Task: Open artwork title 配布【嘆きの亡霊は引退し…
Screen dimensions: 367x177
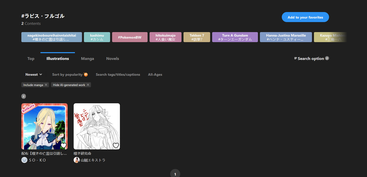Action: (44, 153)
